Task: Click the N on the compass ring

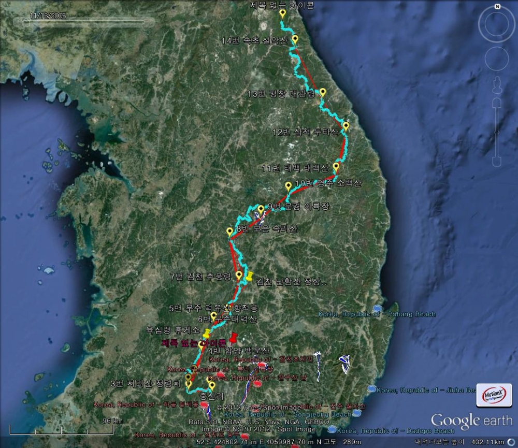Action: tap(497, 7)
